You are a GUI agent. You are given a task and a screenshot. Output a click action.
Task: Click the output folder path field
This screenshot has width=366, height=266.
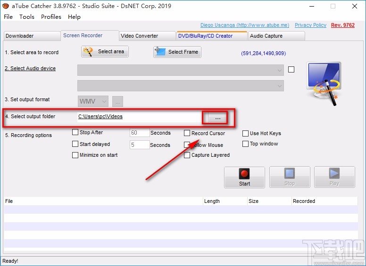pos(139,116)
